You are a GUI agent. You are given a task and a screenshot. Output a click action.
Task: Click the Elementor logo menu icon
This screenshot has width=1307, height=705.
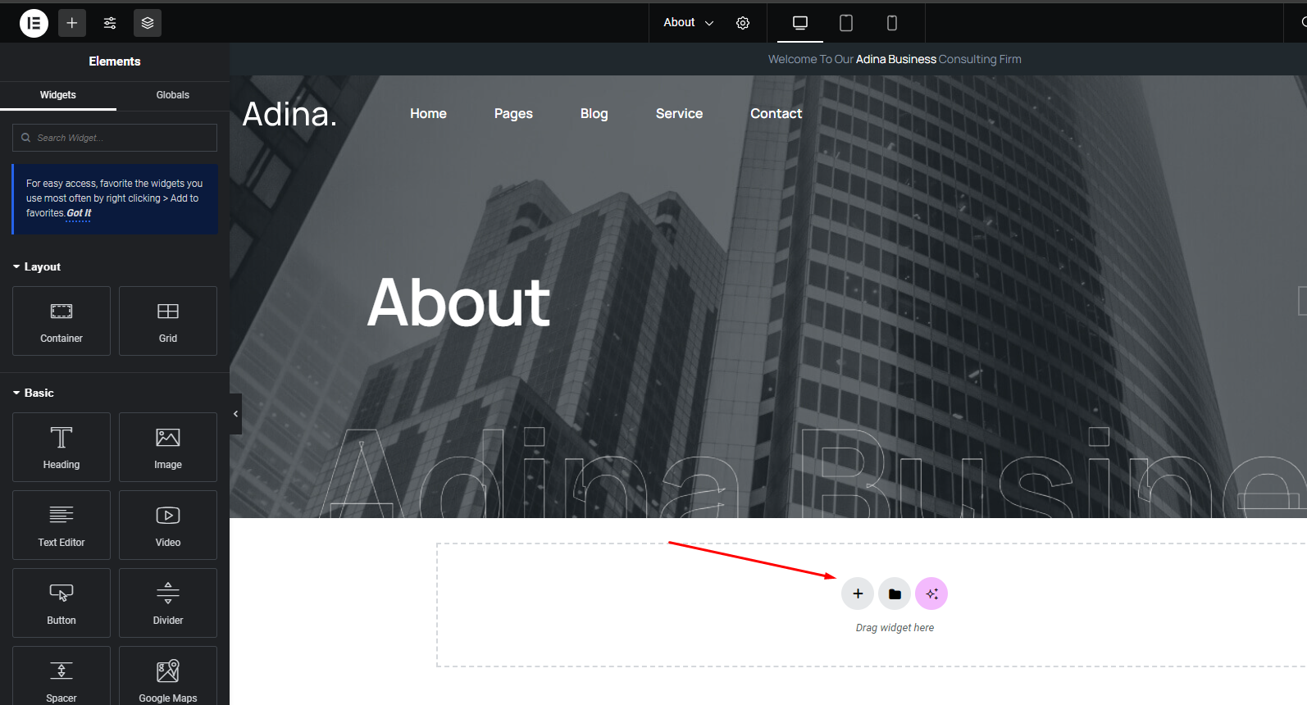tap(34, 23)
